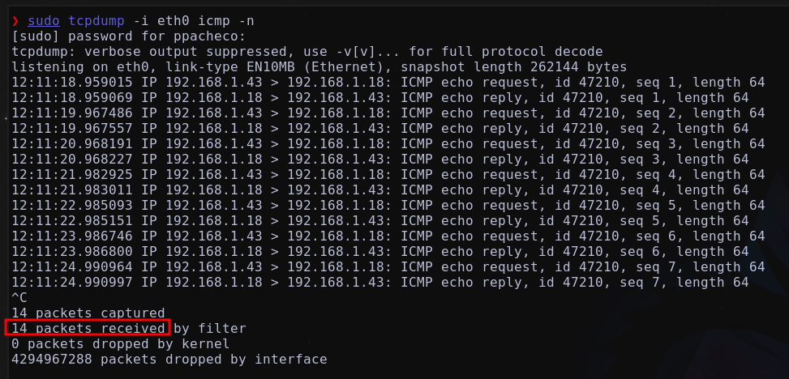Click the echo reply seq 4 line
The height and width of the screenshot is (379, 789).
coord(380,190)
